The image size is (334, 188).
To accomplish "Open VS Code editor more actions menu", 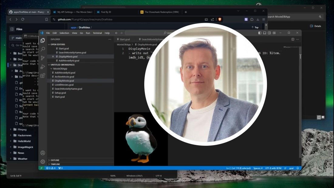I will pos(298,39).
